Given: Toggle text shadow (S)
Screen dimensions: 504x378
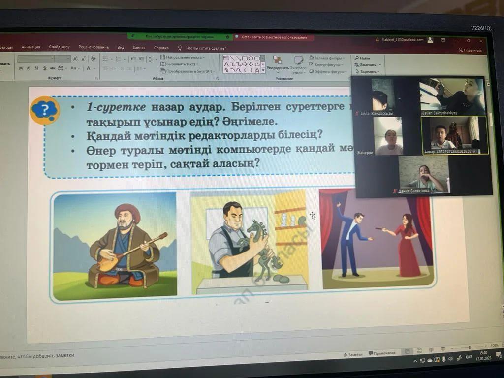Looking at the screenshot, I should [x=45, y=68].
